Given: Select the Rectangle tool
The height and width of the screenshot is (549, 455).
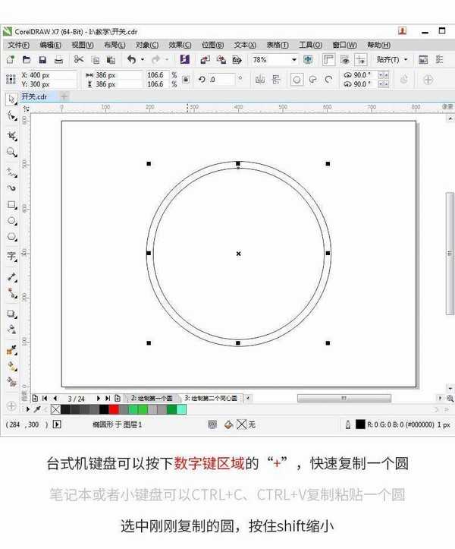Looking at the screenshot, I should point(11,205).
